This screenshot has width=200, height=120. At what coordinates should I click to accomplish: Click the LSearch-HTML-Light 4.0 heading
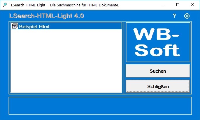pos(47,16)
